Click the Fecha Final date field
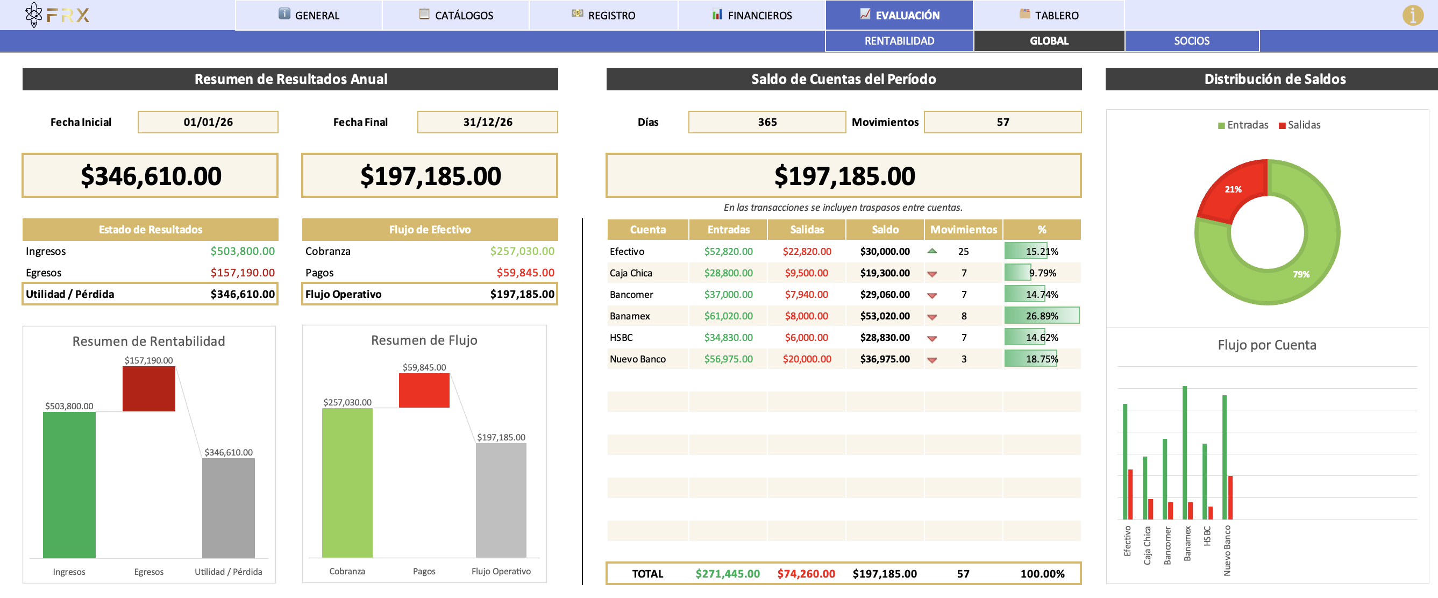The height and width of the screenshot is (598, 1438). pyautogui.click(x=487, y=122)
